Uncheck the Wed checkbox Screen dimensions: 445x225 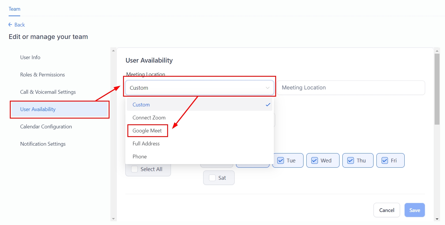(x=315, y=161)
